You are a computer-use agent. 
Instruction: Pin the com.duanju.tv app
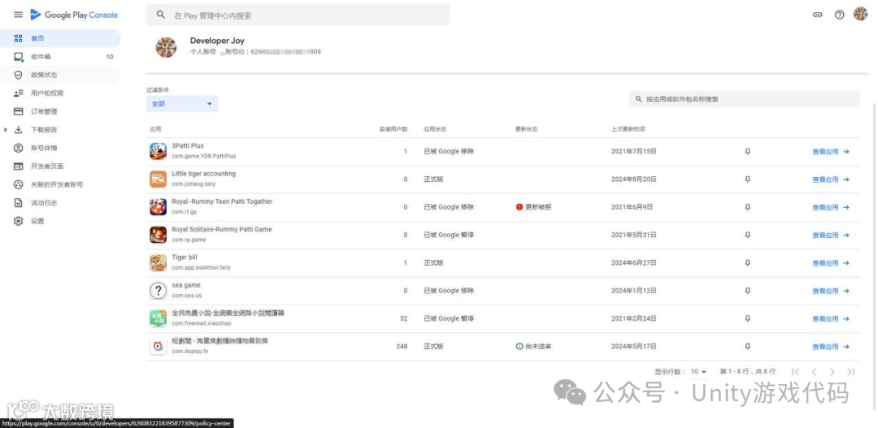(748, 346)
